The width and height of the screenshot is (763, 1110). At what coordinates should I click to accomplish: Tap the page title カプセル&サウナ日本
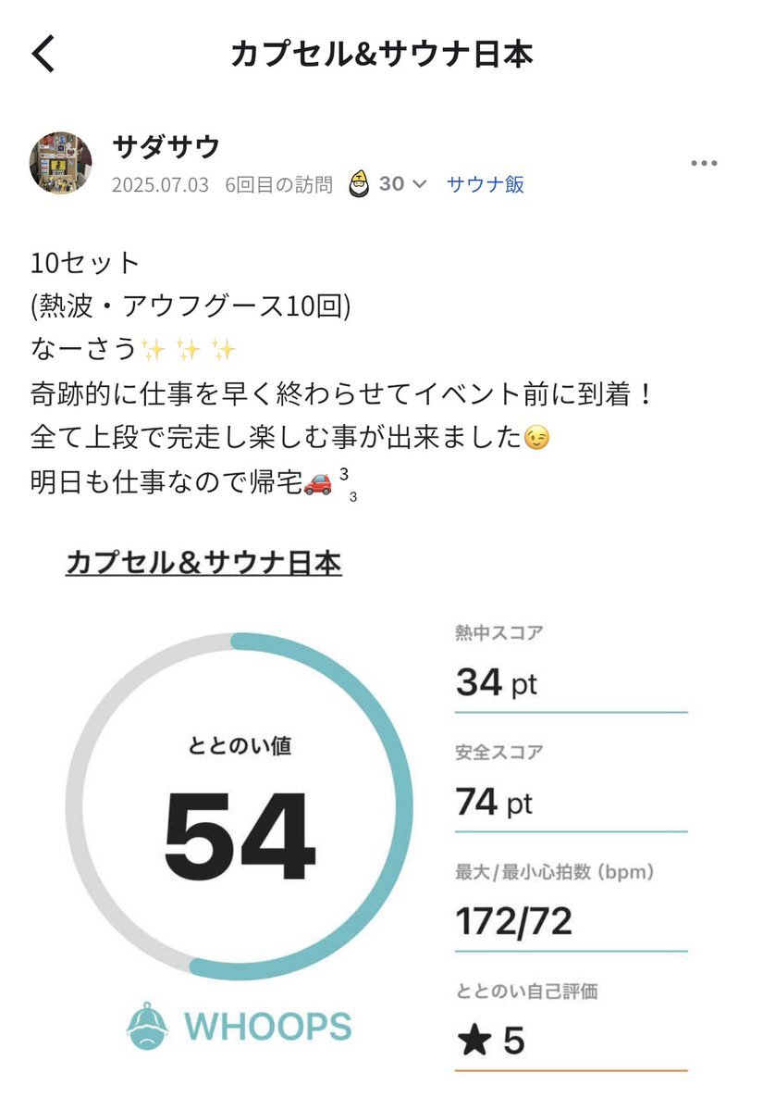382,55
